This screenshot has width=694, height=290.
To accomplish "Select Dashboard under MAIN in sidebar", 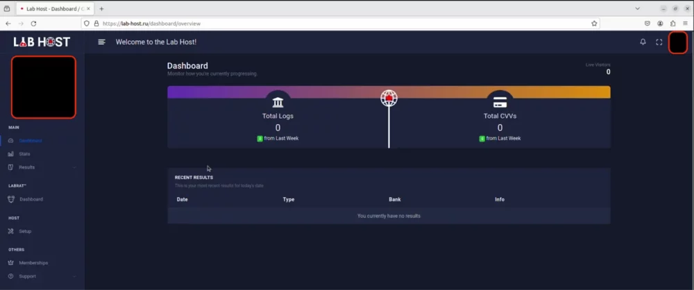I will point(30,141).
